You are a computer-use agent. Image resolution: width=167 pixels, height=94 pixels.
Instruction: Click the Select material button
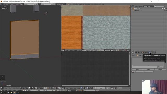tap(149, 69)
